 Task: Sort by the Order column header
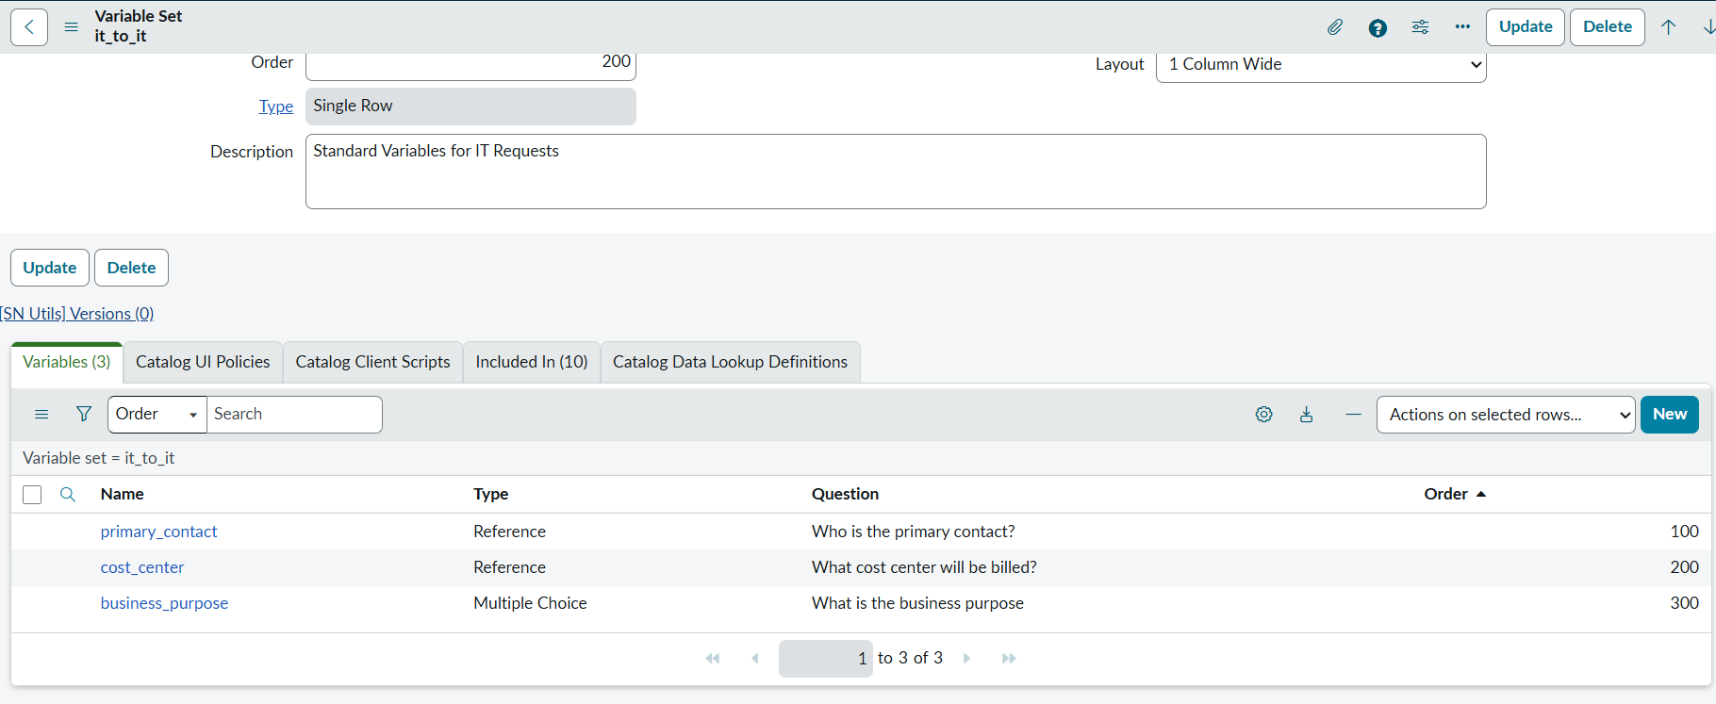coord(1445,495)
